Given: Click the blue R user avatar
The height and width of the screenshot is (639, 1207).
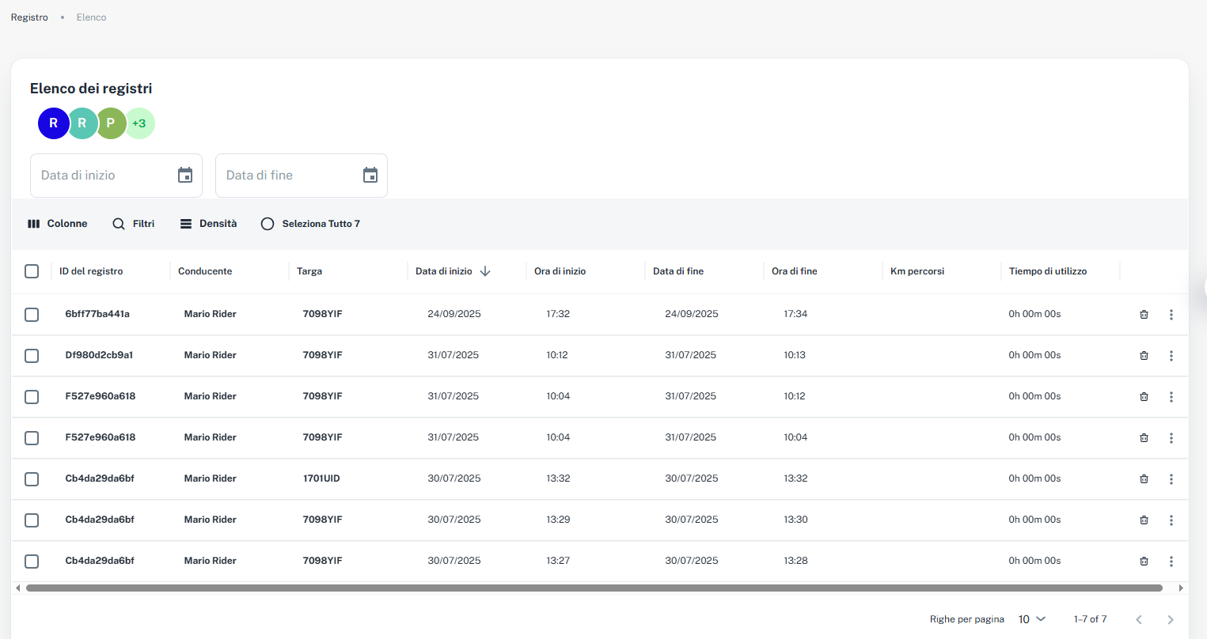Looking at the screenshot, I should click(53, 123).
